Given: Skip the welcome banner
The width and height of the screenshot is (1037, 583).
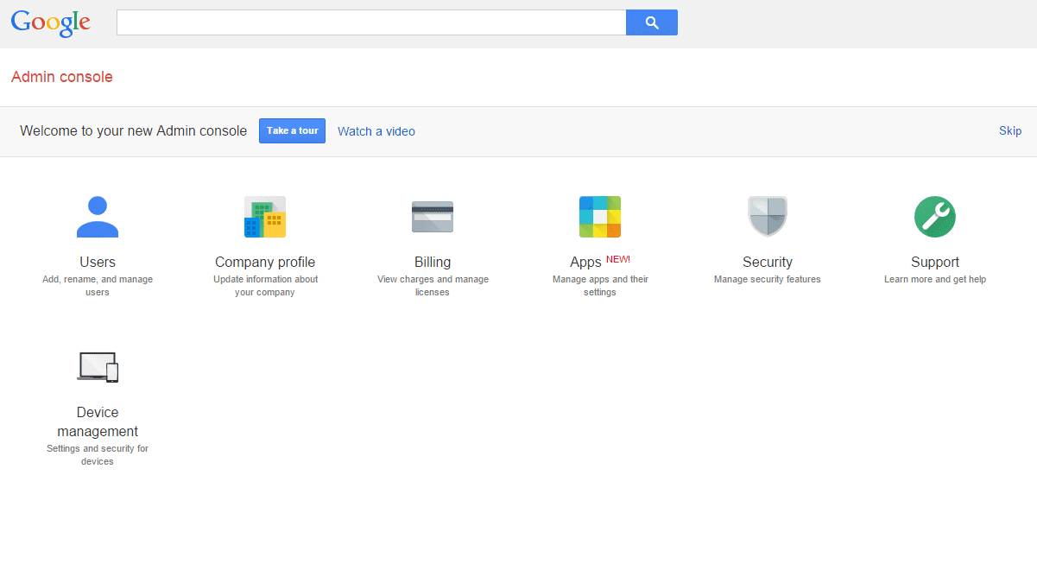Looking at the screenshot, I should pos(1009,130).
